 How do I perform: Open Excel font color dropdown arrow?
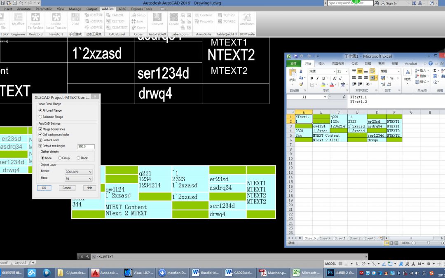tap(336, 84)
